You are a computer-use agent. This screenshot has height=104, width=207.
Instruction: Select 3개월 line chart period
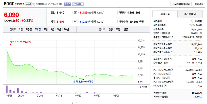pyautogui.click(x=38, y=30)
